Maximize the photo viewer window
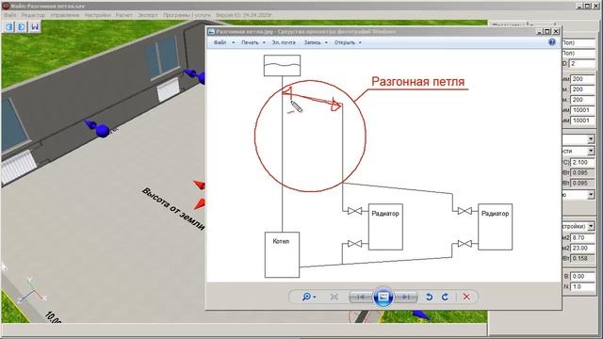 547,31
